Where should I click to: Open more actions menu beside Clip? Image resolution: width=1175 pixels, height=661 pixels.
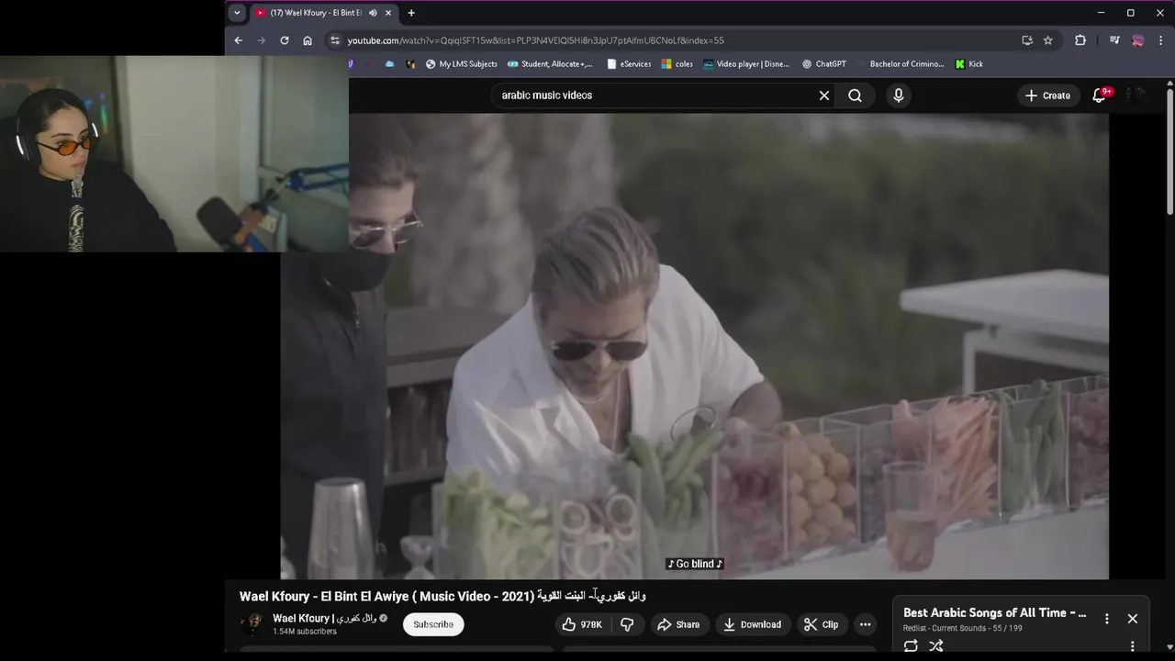[865, 624]
